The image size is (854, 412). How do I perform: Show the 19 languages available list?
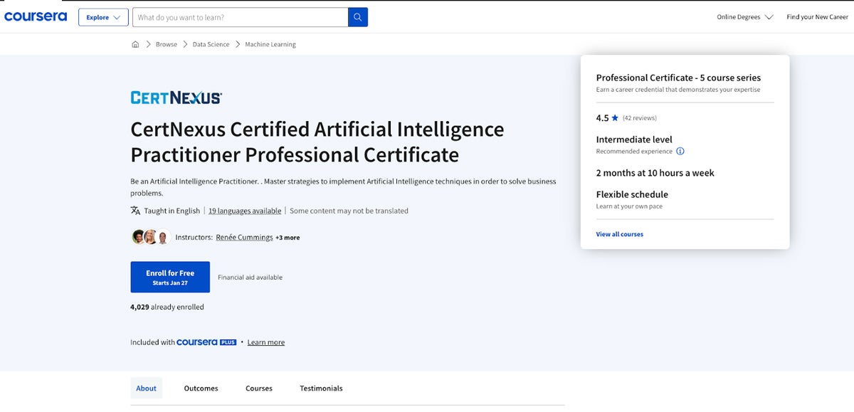[245, 211]
